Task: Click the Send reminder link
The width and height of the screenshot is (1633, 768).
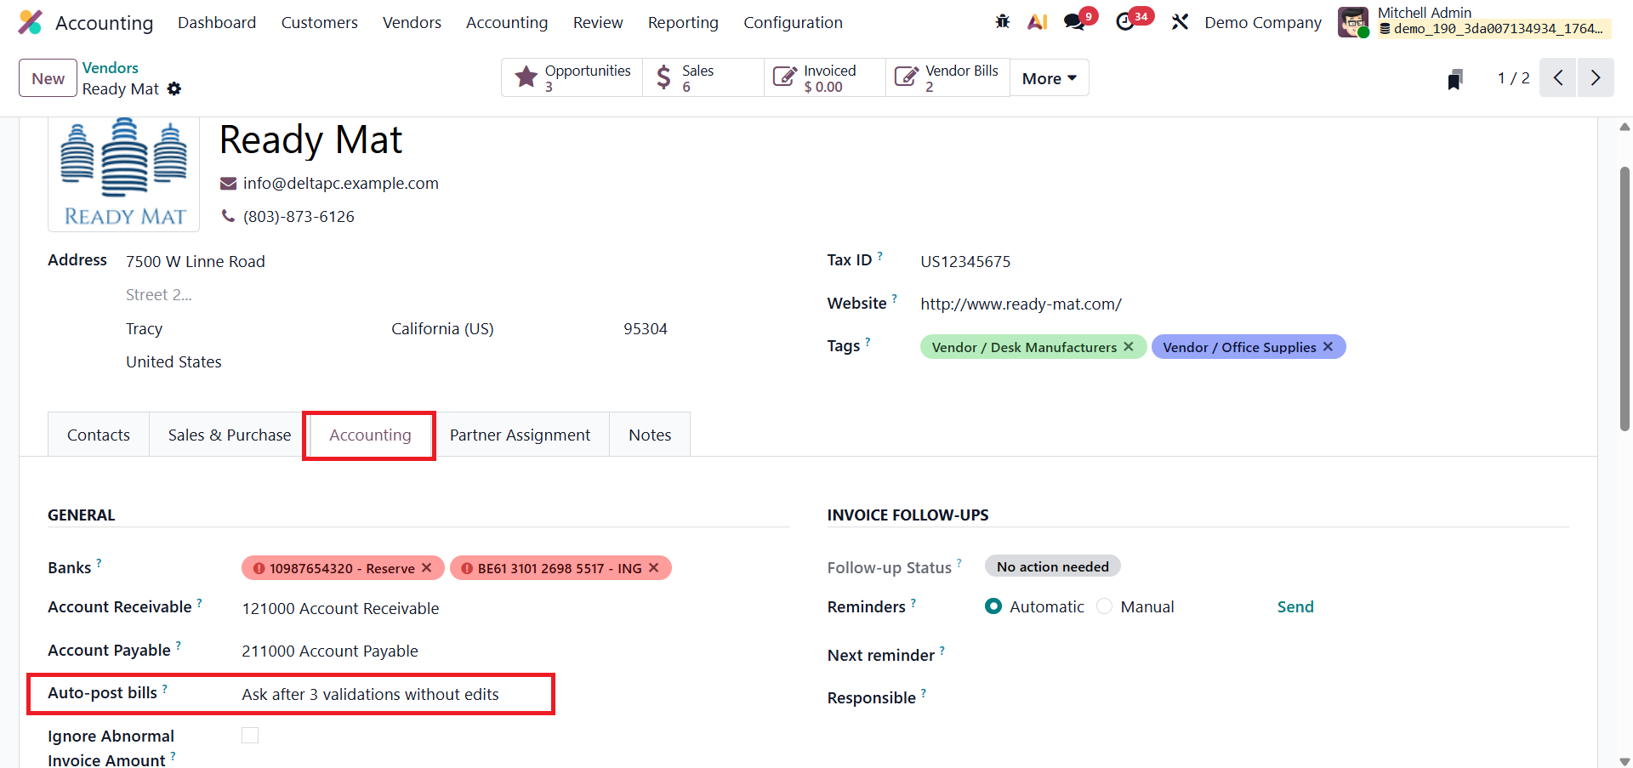Action: pos(1295,607)
